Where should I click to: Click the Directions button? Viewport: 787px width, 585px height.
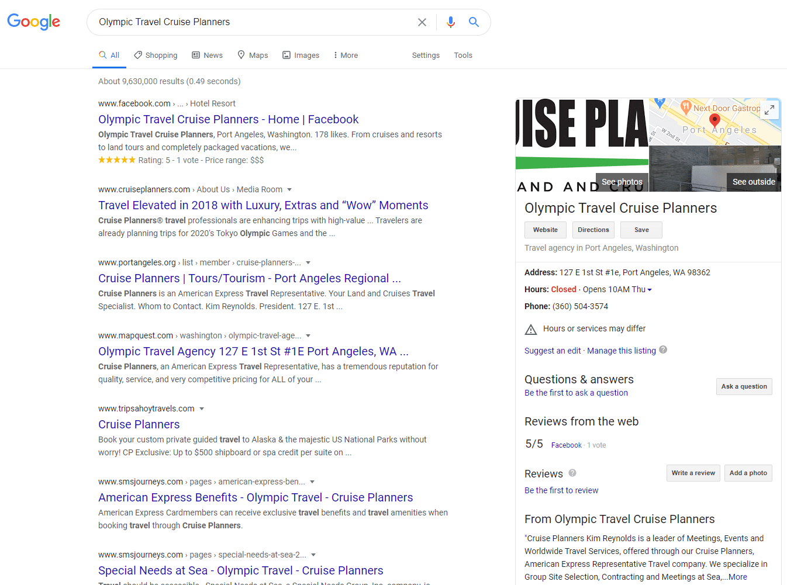tap(593, 230)
